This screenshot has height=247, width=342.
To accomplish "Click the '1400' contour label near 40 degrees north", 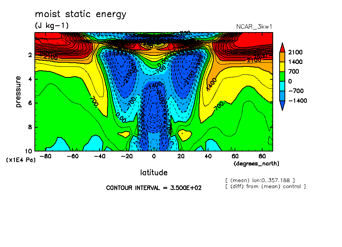I will (x=211, y=84).
